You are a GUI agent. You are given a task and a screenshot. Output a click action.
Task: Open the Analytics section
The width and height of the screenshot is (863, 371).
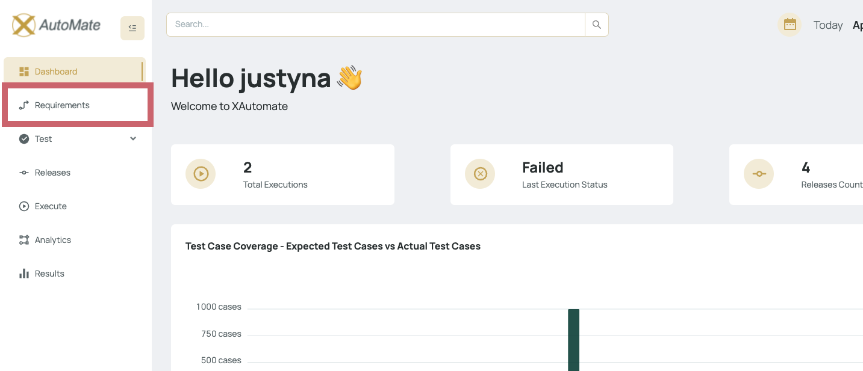coord(52,240)
